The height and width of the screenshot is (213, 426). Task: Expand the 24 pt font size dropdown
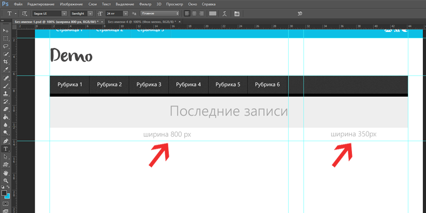[125, 13]
